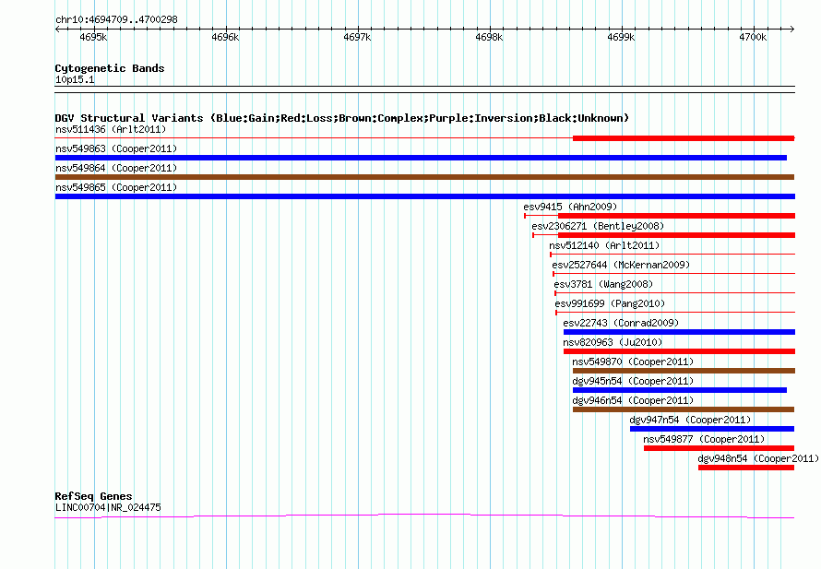Select the esv2306271 (Bentley2008) label
Image resolution: width=821 pixels, height=569 pixels.
click(x=598, y=226)
